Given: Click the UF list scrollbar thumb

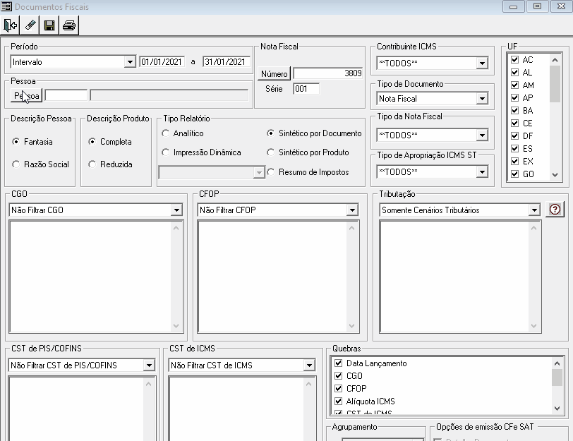Looking at the screenshot, I should point(555,84).
